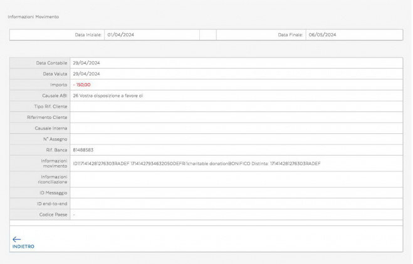The width and height of the screenshot is (413, 264).
Task: Select the Rif. Banca number 81488583
Action: (83, 150)
